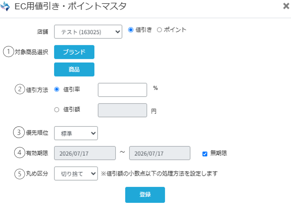Choose the 値引額 discount method
This screenshot has height=210, width=291.
click(x=56, y=109)
